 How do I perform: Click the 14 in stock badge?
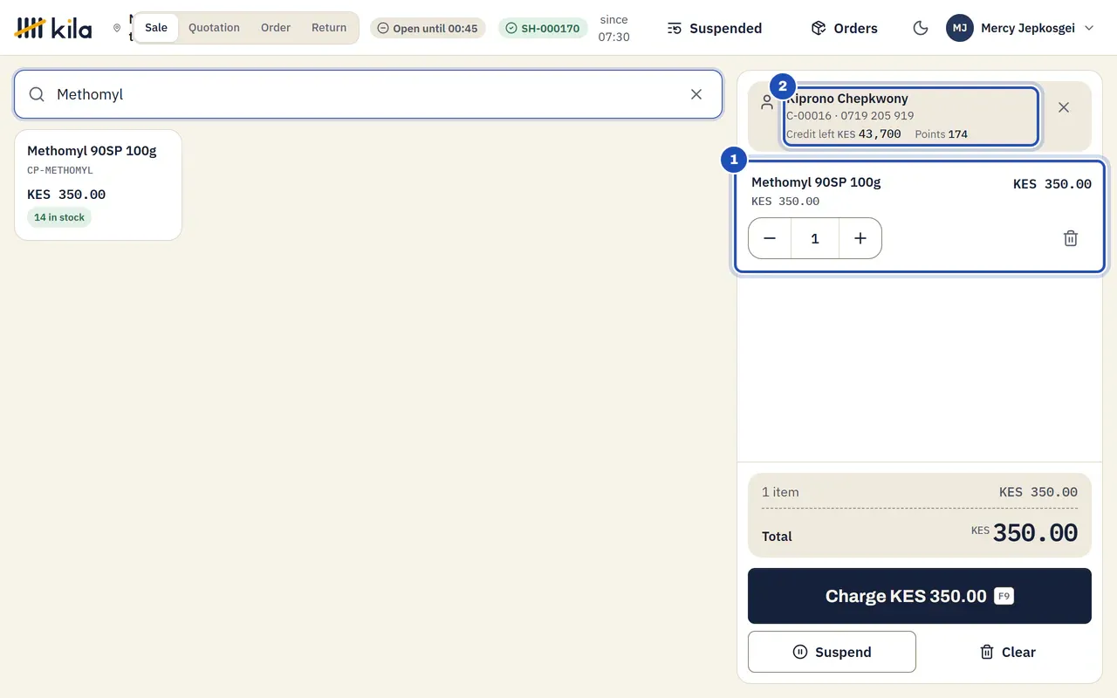point(59,217)
